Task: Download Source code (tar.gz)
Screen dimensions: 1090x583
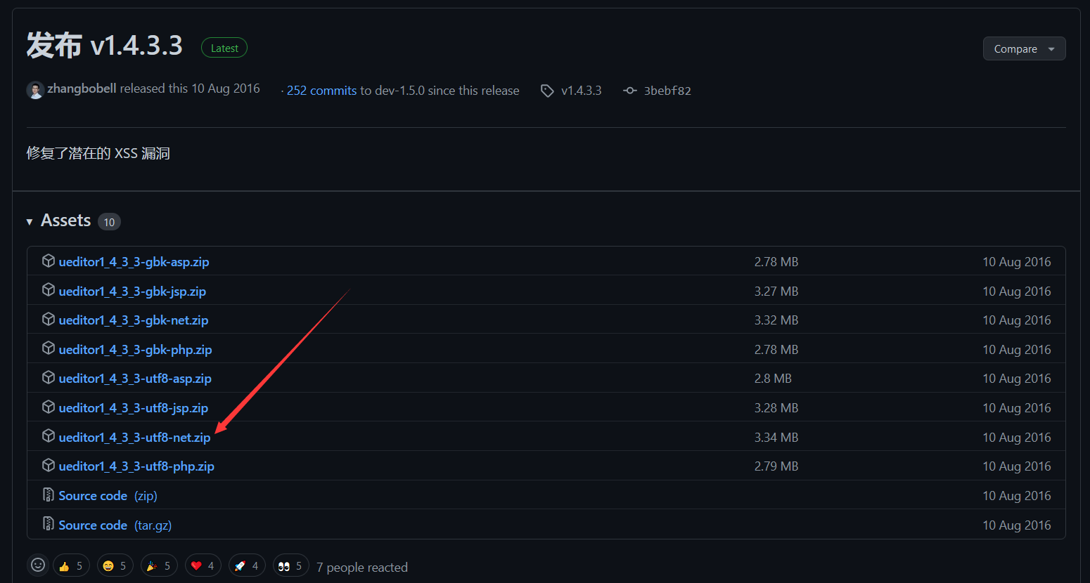Action: 115,525
